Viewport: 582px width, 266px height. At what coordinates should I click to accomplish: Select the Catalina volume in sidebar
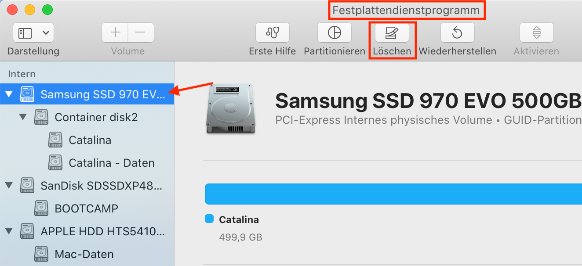(x=90, y=140)
